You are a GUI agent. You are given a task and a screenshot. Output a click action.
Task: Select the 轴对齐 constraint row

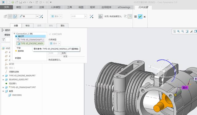(30, 36)
